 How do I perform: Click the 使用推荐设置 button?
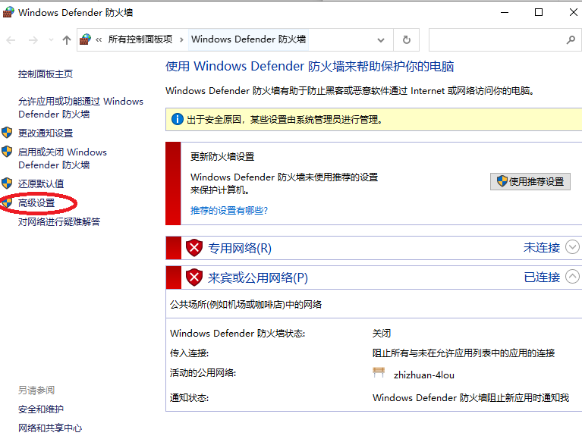[530, 182]
